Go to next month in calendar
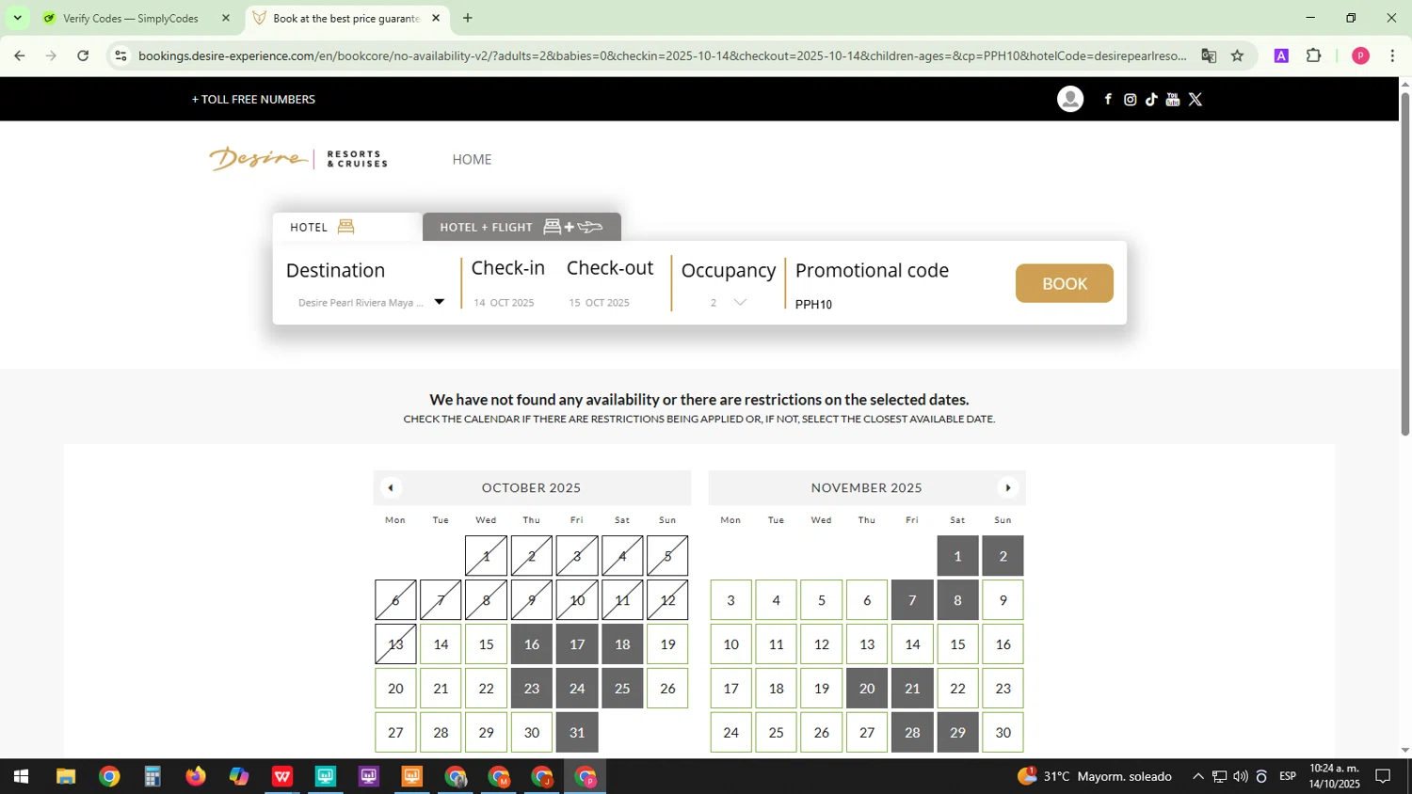 pos(1008,487)
